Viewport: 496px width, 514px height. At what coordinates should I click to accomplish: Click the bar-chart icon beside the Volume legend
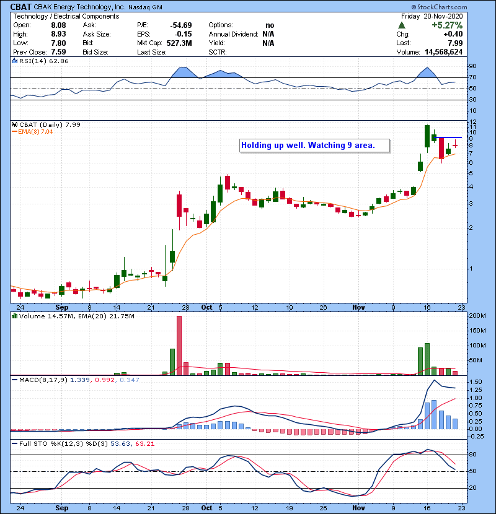click(14, 316)
